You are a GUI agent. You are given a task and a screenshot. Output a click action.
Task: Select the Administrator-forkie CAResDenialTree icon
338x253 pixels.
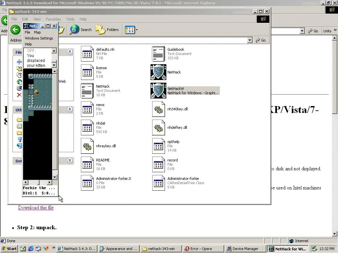(x=158, y=183)
